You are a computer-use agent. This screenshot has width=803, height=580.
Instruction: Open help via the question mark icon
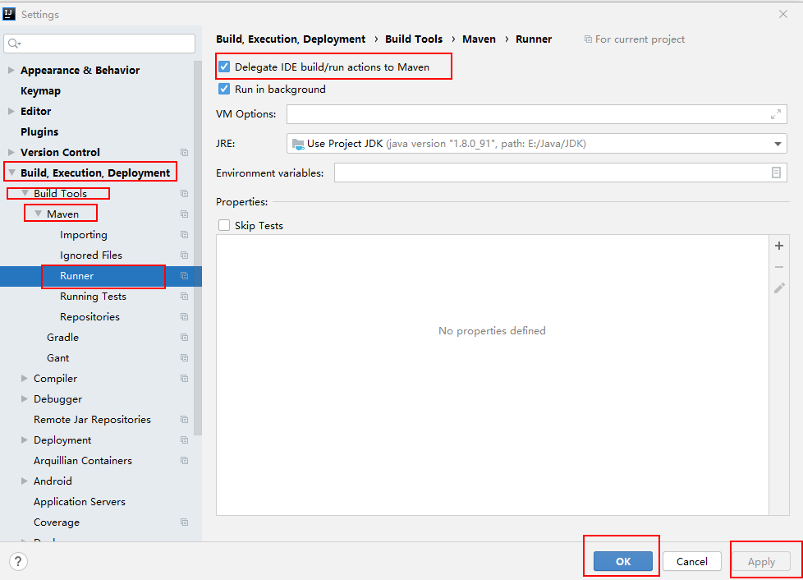(x=17, y=561)
